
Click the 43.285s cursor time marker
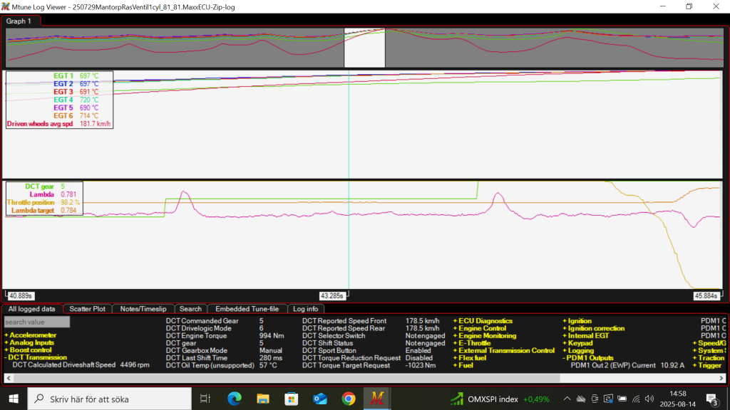[x=332, y=295]
